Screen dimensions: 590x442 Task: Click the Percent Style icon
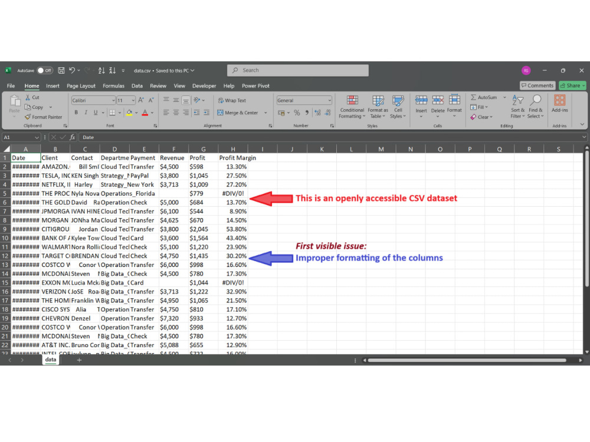click(x=297, y=113)
